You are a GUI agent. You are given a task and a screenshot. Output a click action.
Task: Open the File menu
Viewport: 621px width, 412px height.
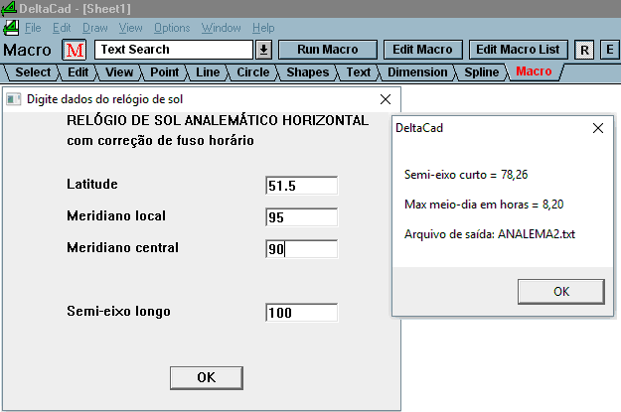pyautogui.click(x=33, y=28)
